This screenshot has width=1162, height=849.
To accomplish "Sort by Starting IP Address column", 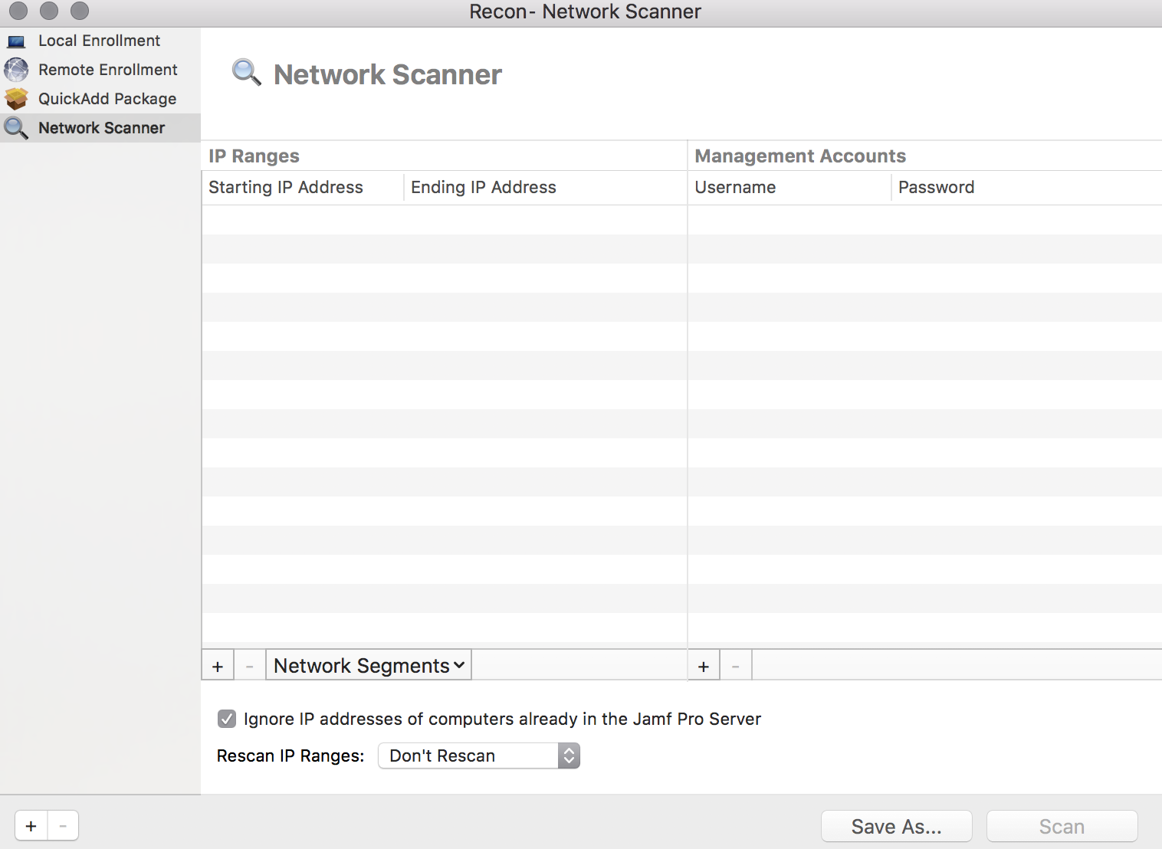I will [x=302, y=187].
